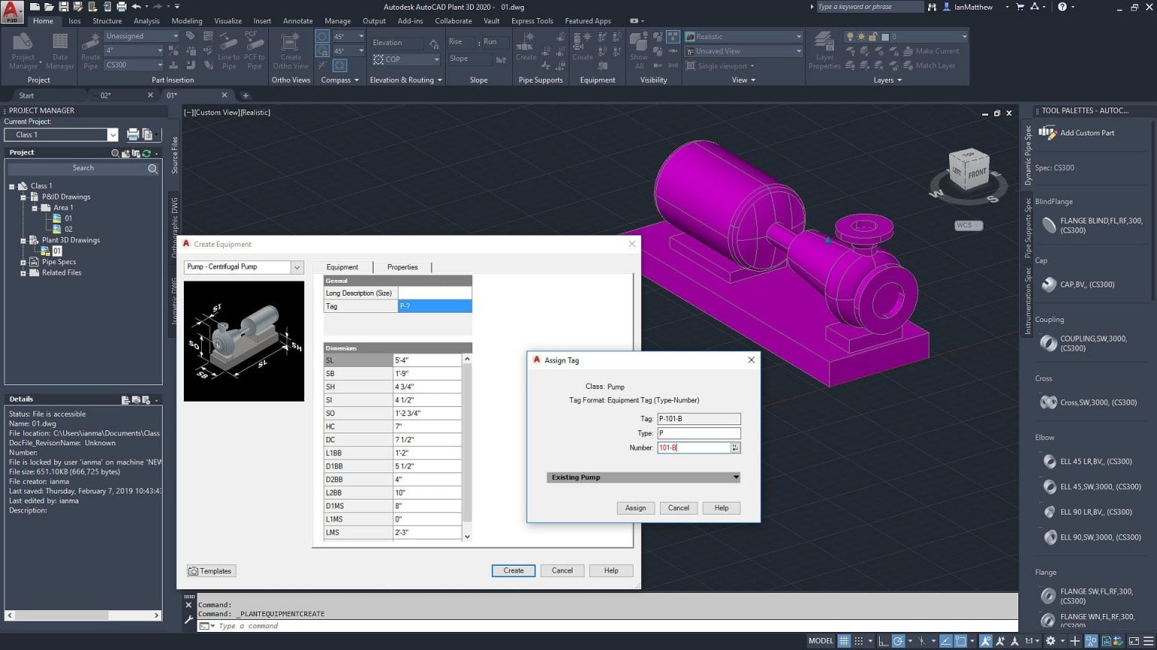Viewport: 1157px width, 650px height.
Task: Expand the P&ID Drawings tree node
Action: click(x=24, y=196)
